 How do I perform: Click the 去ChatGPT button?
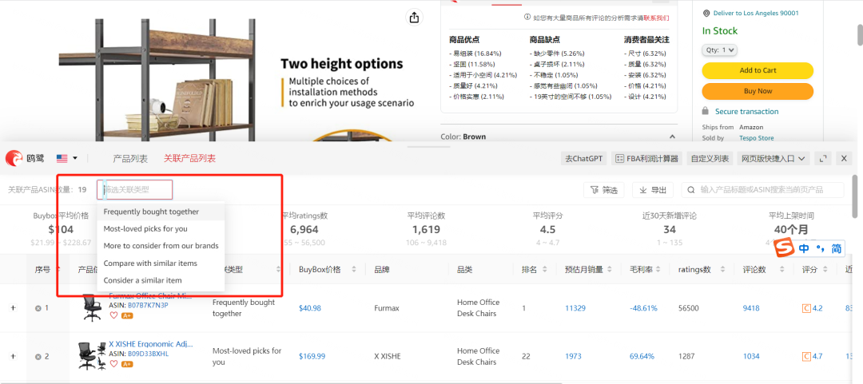[x=583, y=158]
